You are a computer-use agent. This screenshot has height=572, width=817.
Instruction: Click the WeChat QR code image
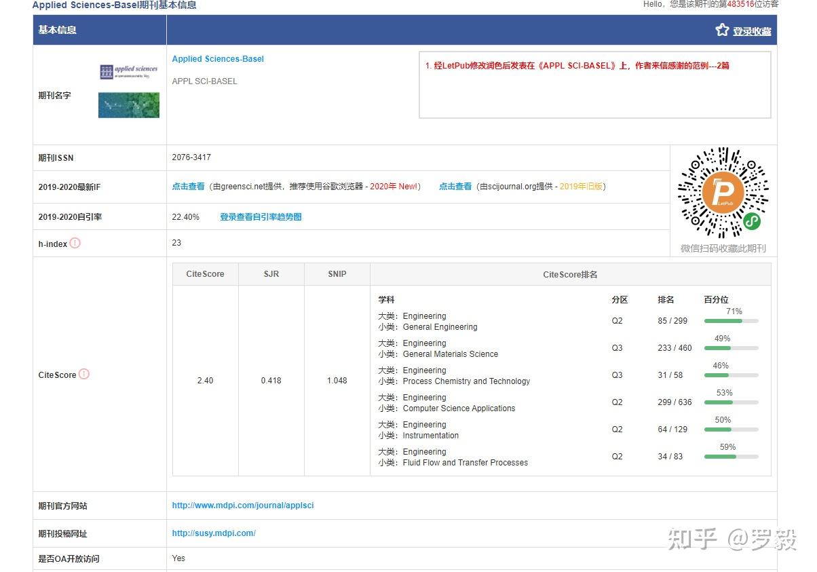[x=723, y=193]
